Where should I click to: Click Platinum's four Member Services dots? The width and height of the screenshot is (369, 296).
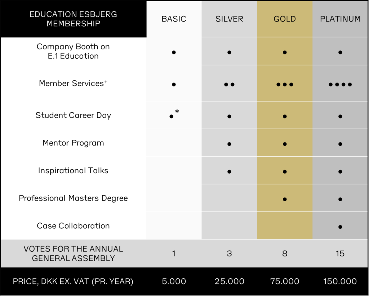click(x=340, y=84)
